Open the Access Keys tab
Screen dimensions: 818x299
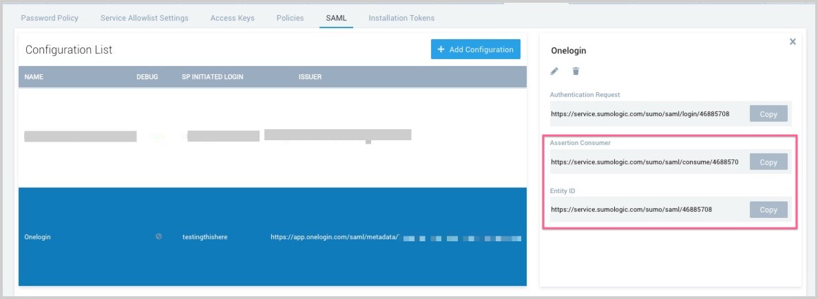pos(232,18)
